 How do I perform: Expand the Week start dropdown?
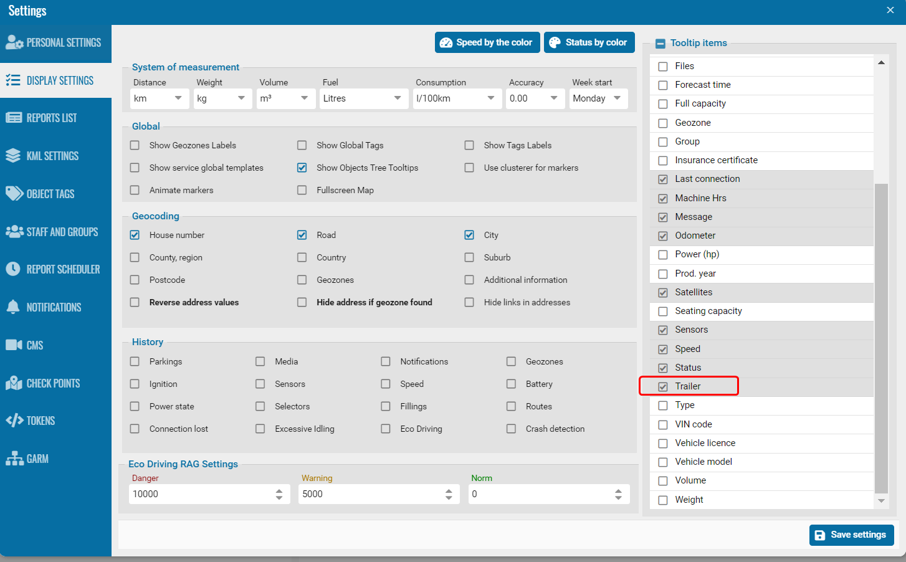point(598,98)
